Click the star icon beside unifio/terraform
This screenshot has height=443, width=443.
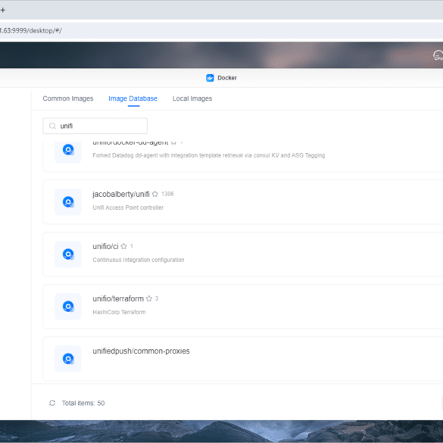click(149, 298)
